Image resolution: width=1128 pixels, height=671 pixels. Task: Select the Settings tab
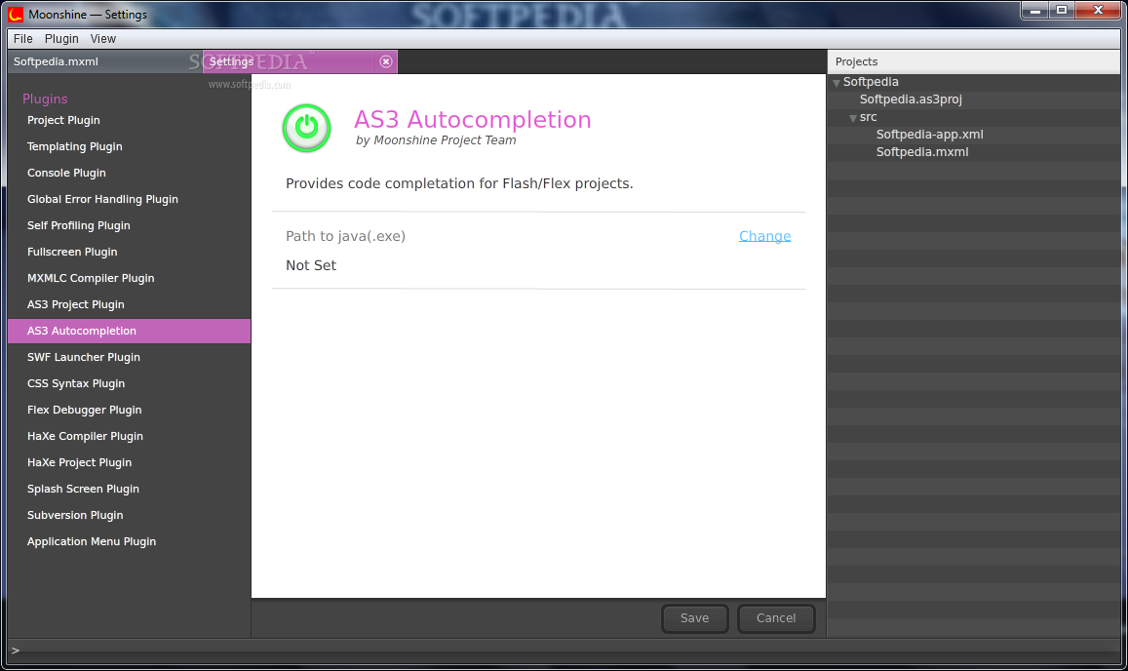tap(300, 61)
